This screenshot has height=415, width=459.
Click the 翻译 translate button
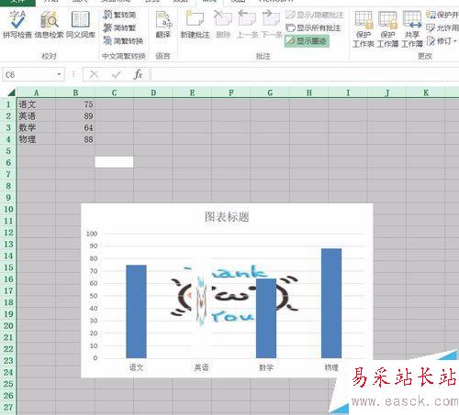(x=163, y=25)
